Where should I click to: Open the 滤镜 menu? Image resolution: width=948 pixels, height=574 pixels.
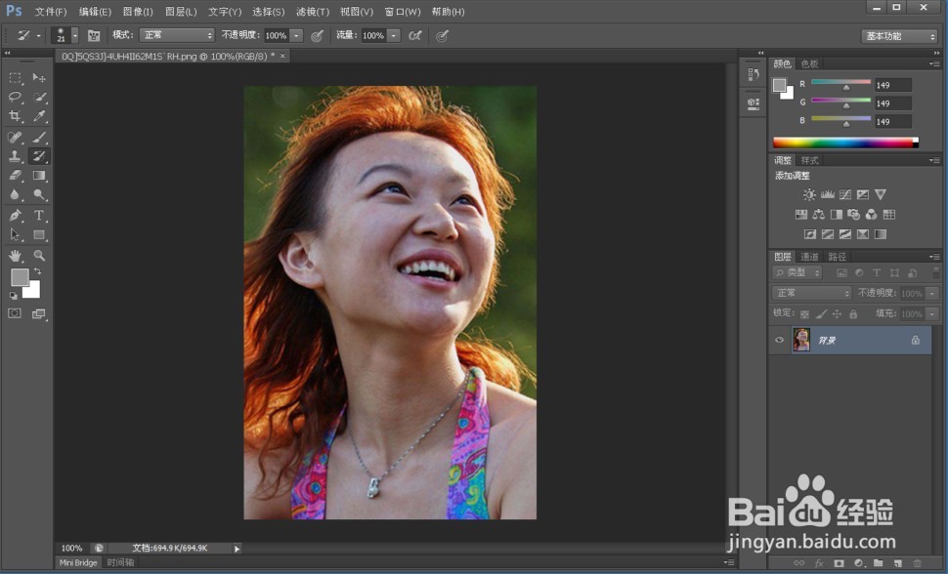click(x=313, y=11)
